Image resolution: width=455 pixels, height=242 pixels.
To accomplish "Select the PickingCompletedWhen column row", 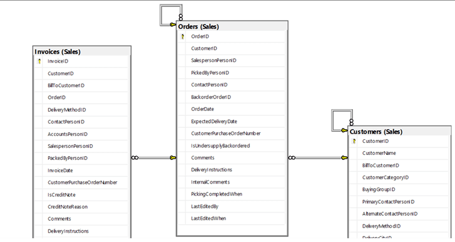I will [x=232, y=194].
